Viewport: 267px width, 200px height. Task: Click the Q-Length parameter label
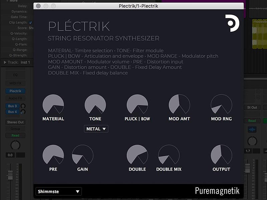[20, 39]
